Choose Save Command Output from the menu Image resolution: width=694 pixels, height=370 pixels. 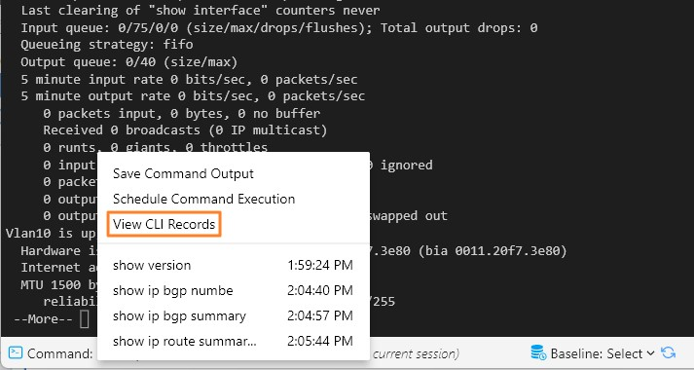(183, 173)
